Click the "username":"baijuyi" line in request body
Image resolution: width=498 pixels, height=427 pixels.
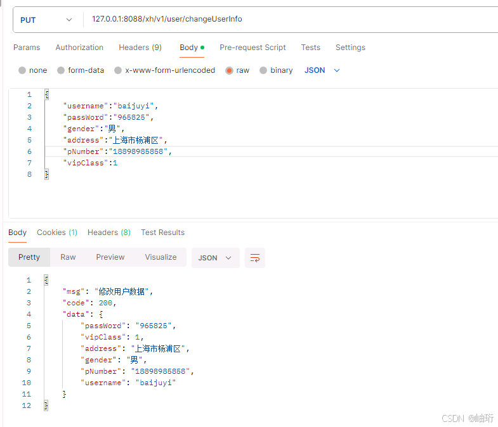point(110,106)
